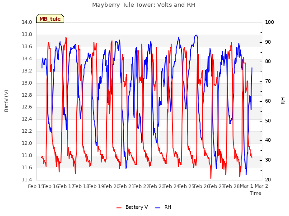
Task: Click the Time axis label
Action: (256, 193)
